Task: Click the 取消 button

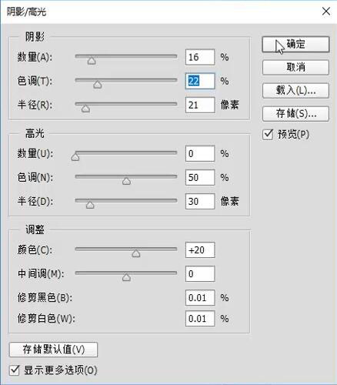Action: pyautogui.click(x=295, y=68)
